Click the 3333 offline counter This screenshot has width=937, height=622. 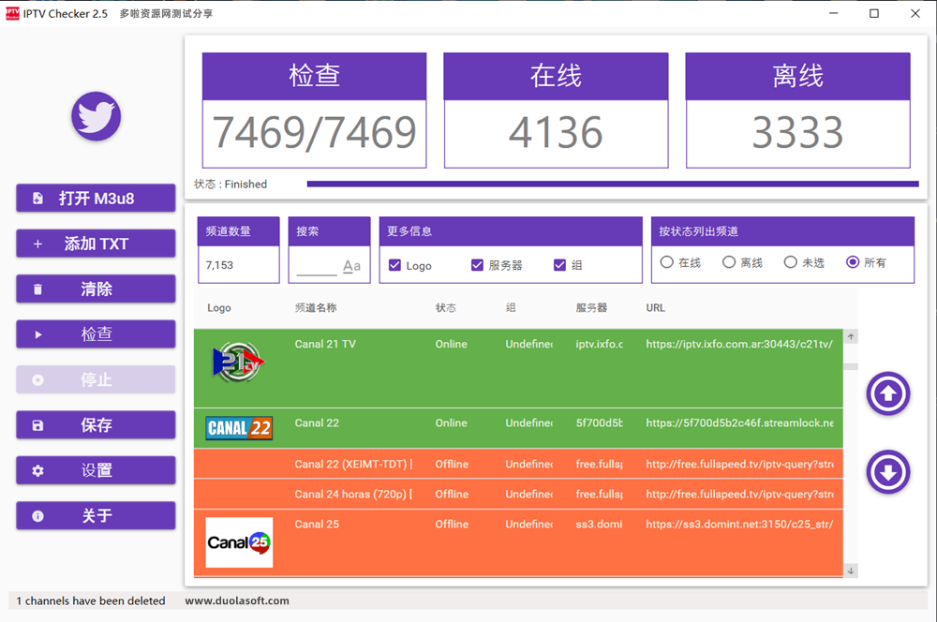coord(797,133)
